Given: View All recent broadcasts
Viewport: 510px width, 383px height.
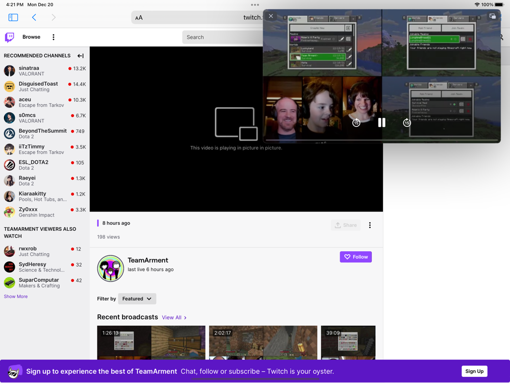Looking at the screenshot, I should (x=174, y=318).
